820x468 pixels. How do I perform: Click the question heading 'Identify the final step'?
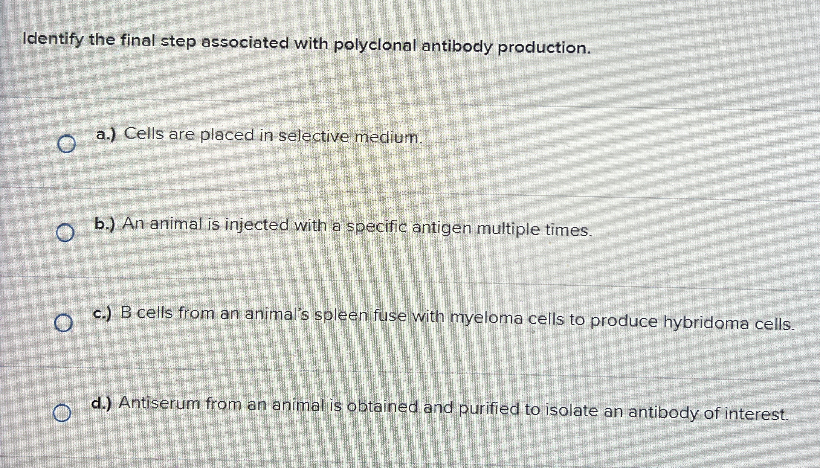click(x=110, y=41)
